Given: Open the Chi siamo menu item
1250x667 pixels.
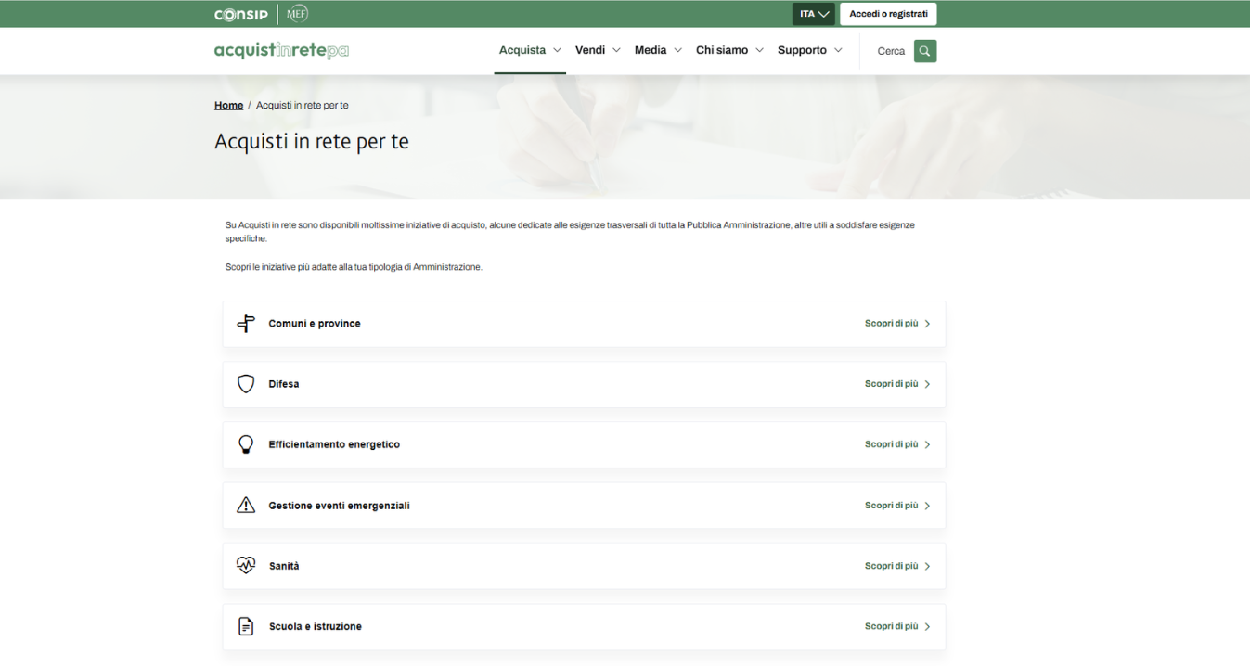Looking at the screenshot, I should [729, 50].
